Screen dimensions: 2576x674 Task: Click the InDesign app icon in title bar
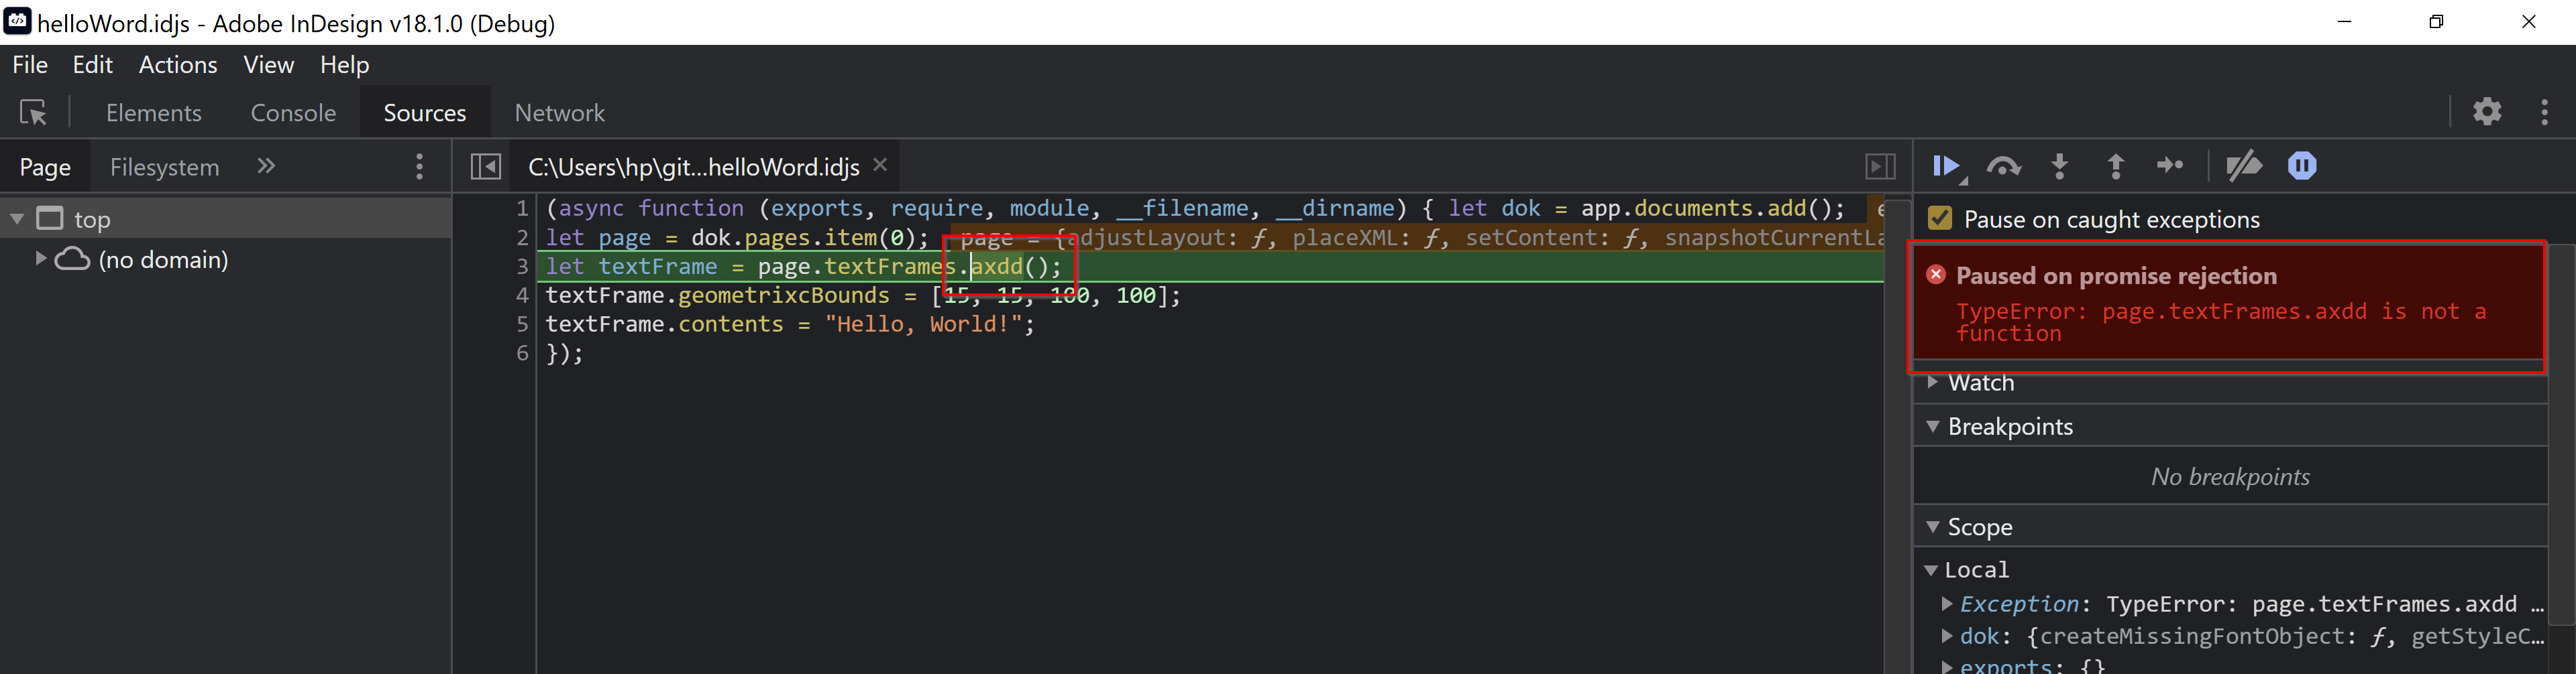coord(18,21)
